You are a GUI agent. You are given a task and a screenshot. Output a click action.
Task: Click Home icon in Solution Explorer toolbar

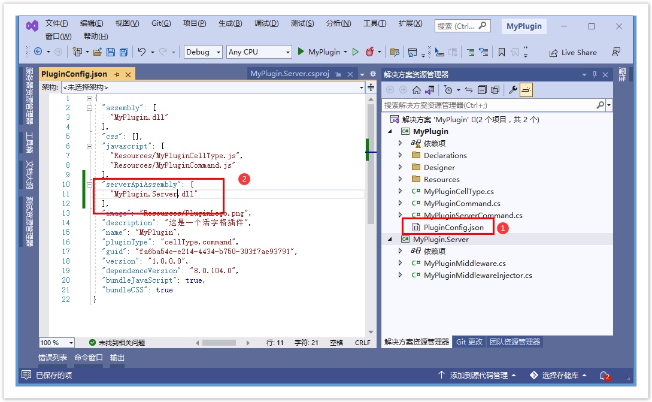[417, 90]
